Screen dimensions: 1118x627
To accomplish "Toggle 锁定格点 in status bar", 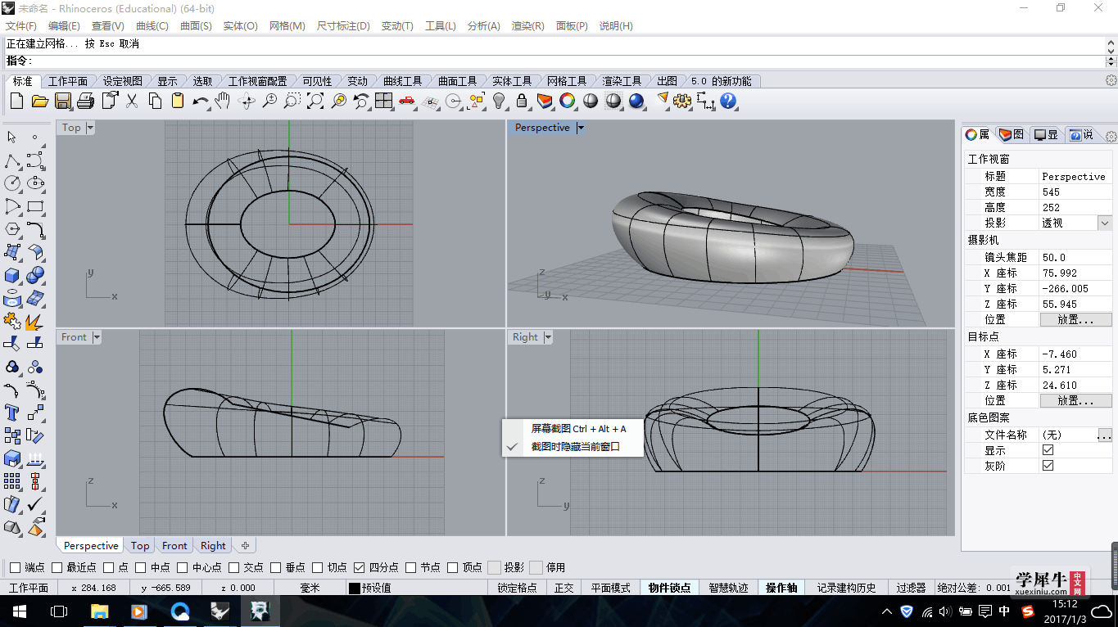I will [517, 588].
